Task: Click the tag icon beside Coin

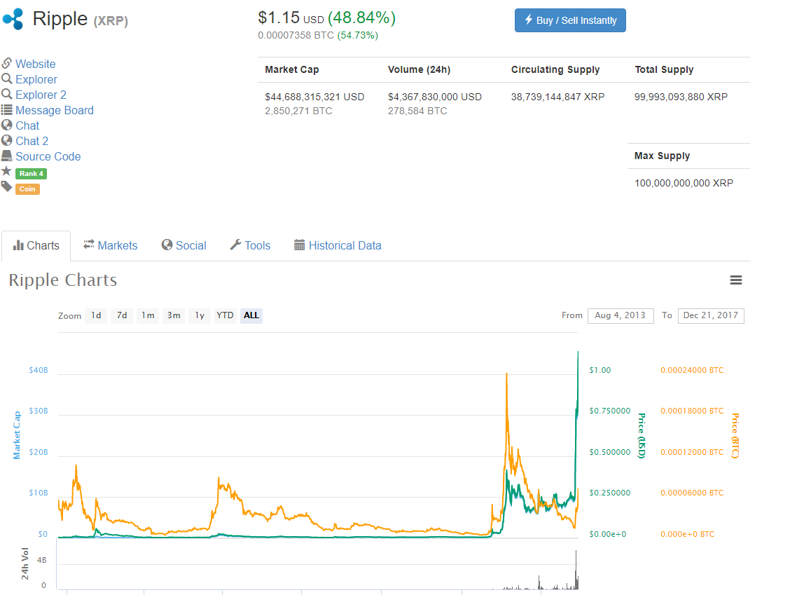Action: coord(6,187)
